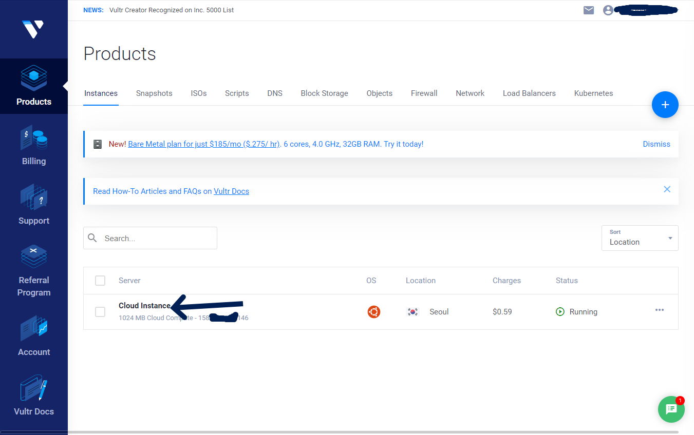Switch to the Network tab
Image resolution: width=694 pixels, height=435 pixels.
(x=470, y=93)
